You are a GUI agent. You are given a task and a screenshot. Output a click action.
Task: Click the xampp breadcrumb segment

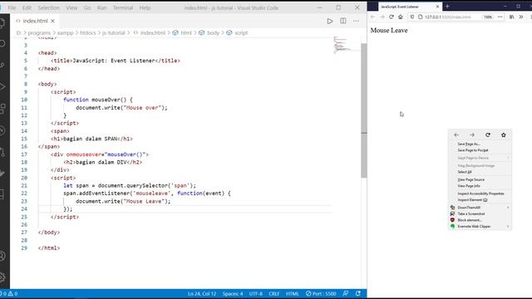65,33
